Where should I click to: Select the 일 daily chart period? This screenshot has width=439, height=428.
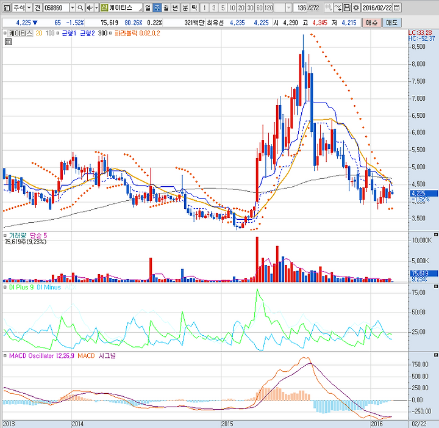pos(148,7)
